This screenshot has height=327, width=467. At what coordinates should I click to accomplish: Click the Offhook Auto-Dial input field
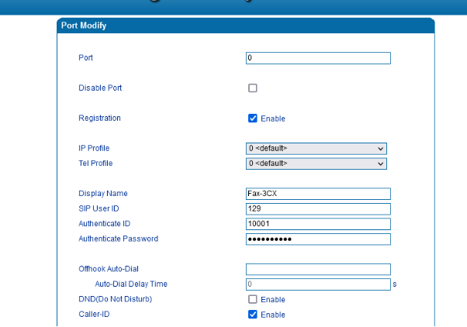(x=318, y=270)
